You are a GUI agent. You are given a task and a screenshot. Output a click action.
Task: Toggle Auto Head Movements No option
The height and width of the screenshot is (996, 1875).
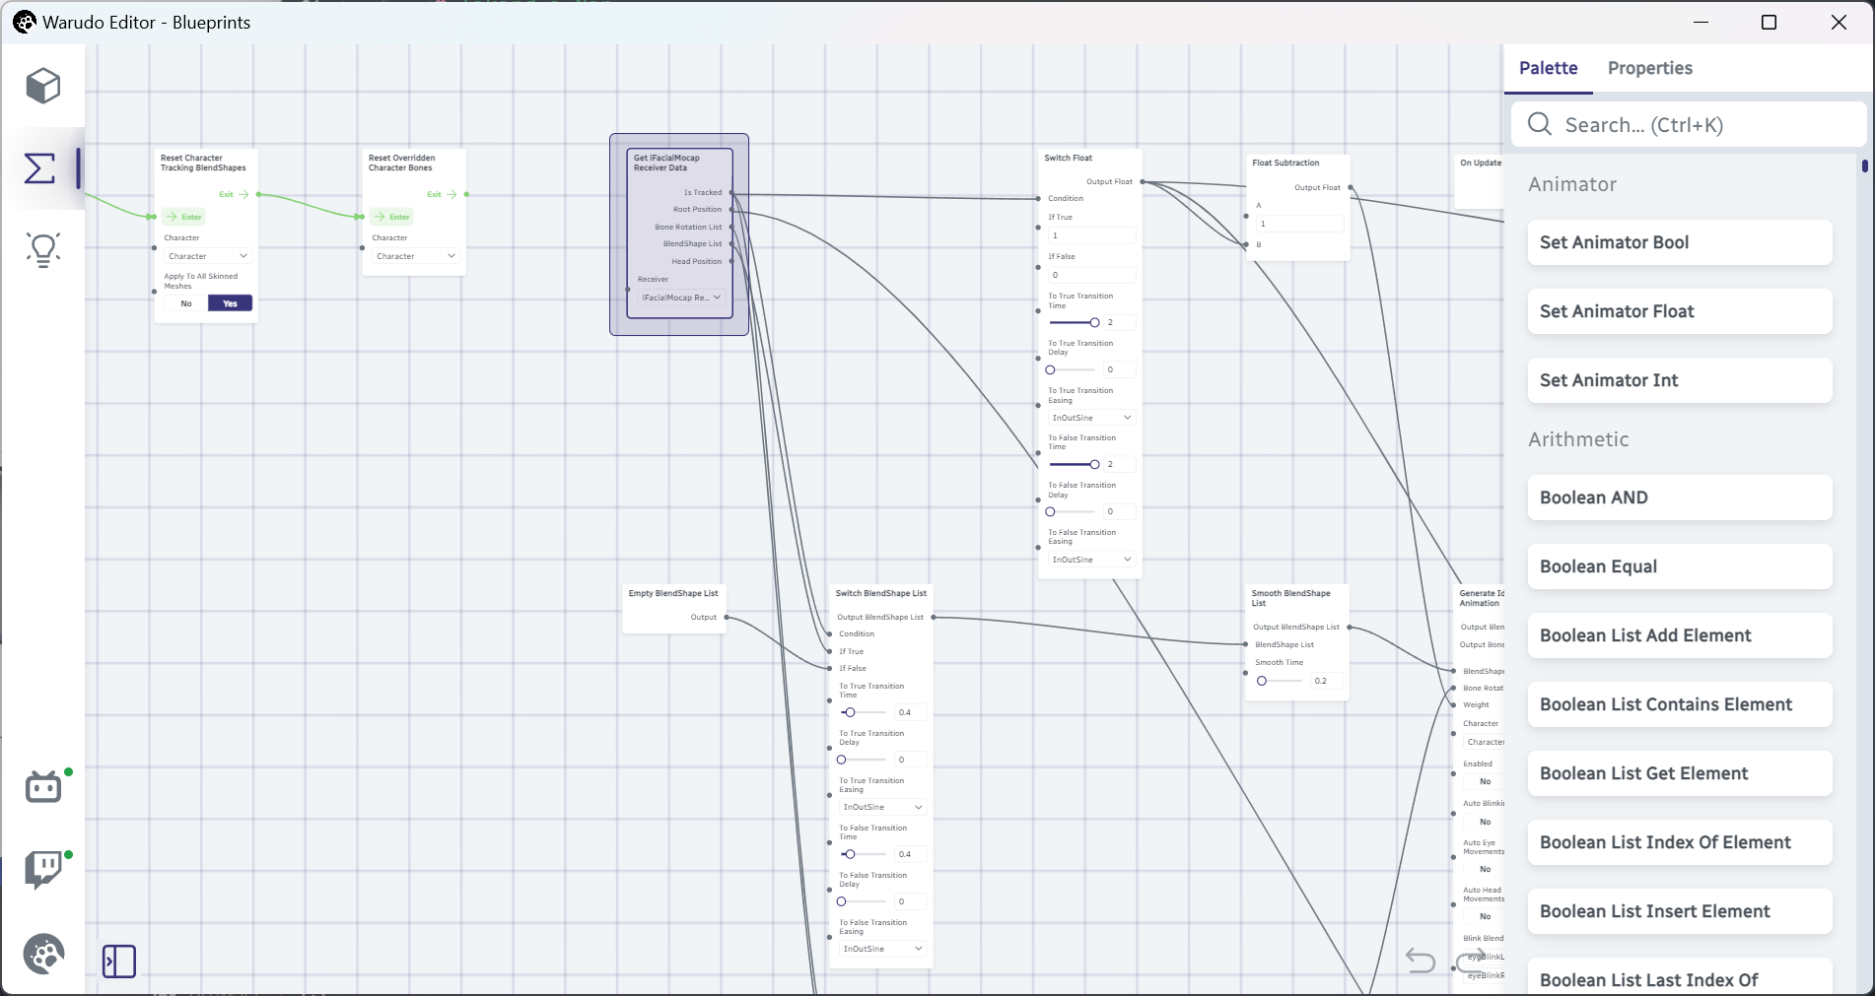[1485, 916]
